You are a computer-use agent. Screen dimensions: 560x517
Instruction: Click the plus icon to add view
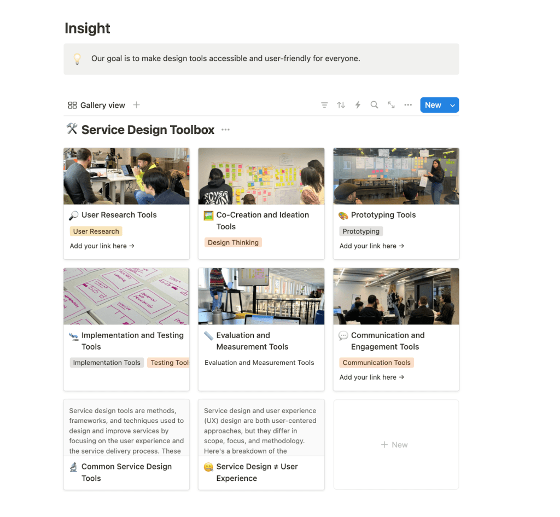tap(137, 105)
